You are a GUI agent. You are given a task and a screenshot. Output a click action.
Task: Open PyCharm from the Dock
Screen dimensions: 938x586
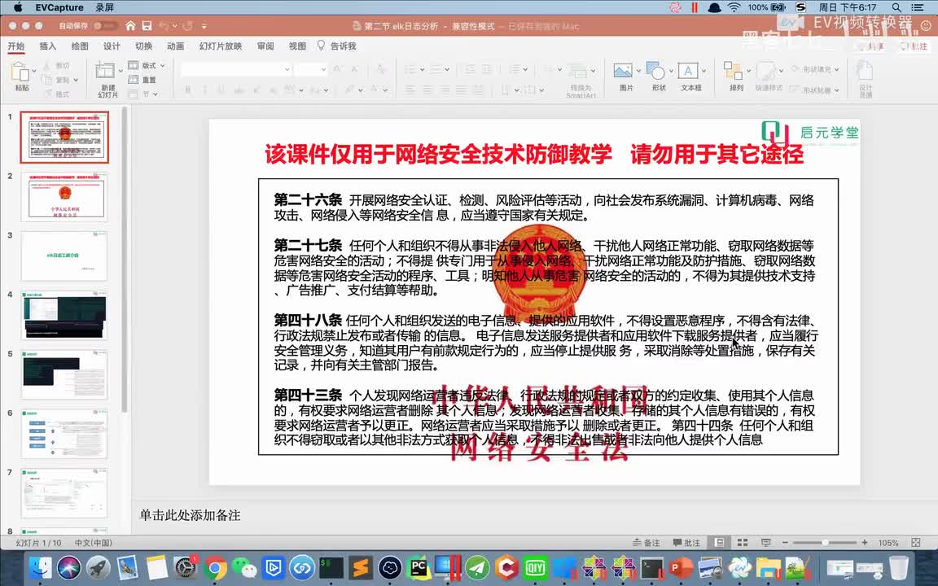click(419, 567)
